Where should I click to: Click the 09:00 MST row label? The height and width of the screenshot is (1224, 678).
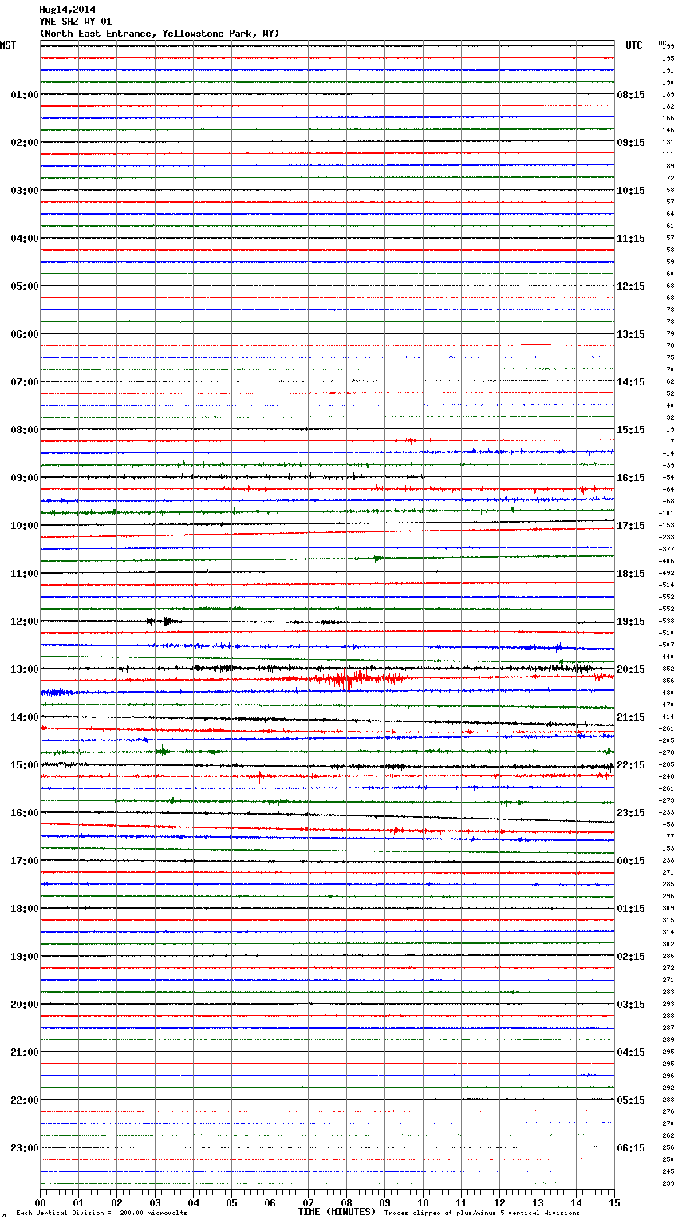coord(25,478)
